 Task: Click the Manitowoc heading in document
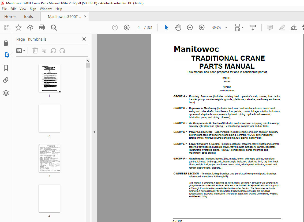[x=196, y=49]
